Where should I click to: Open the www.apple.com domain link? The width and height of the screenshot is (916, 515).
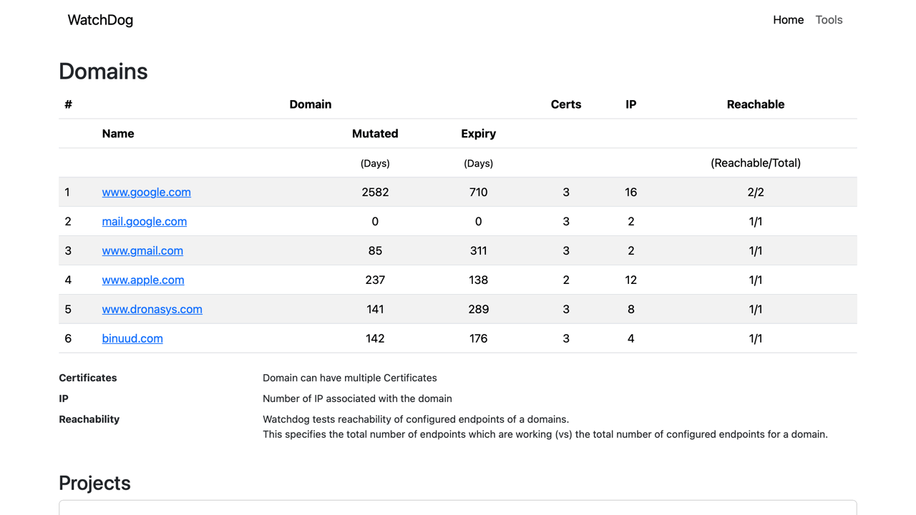coord(143,280)
